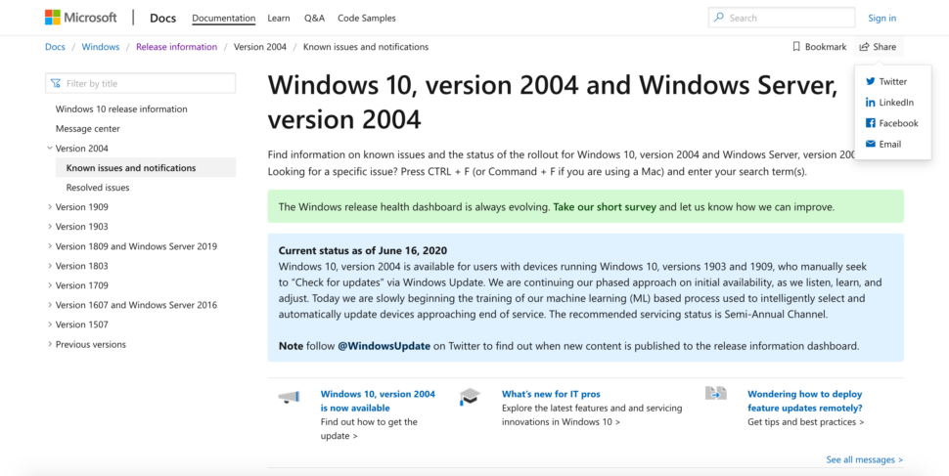949x476 pixels.
Task: Click Take our short survey link
Action: click(605, 207)
